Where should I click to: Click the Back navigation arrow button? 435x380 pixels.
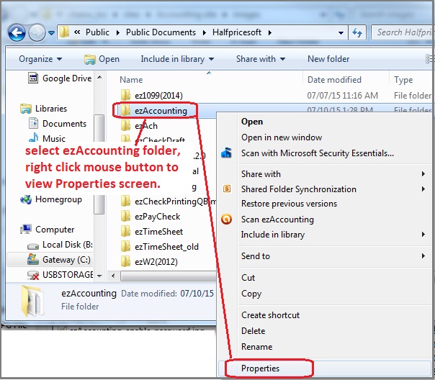click(x=17, y=32)
